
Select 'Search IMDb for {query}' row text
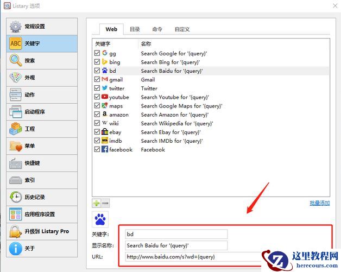172,141
